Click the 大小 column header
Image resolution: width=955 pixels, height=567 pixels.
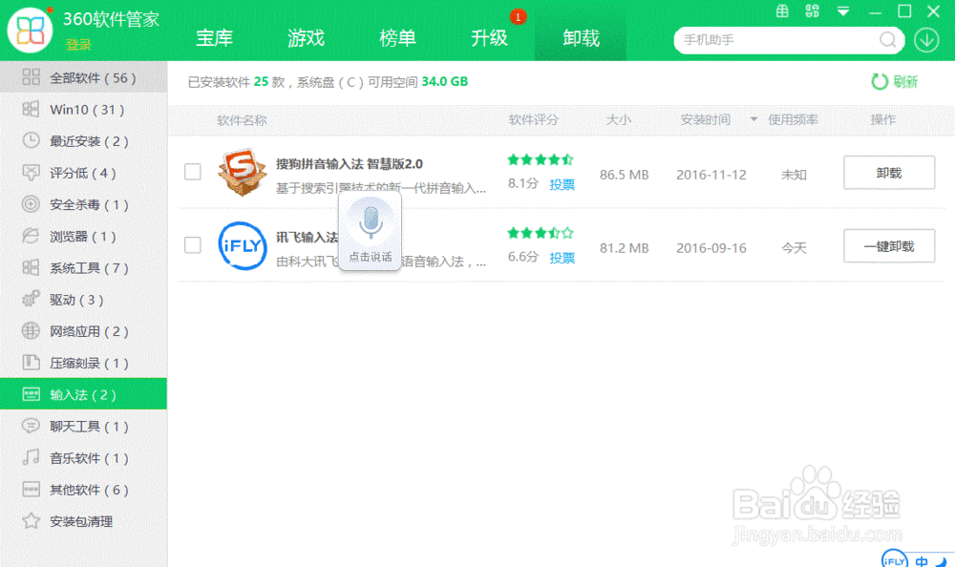tap(618, 119)
